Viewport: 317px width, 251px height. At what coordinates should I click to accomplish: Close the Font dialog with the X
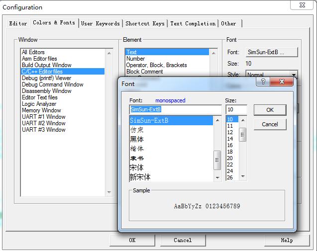click(x=282, y=82)
